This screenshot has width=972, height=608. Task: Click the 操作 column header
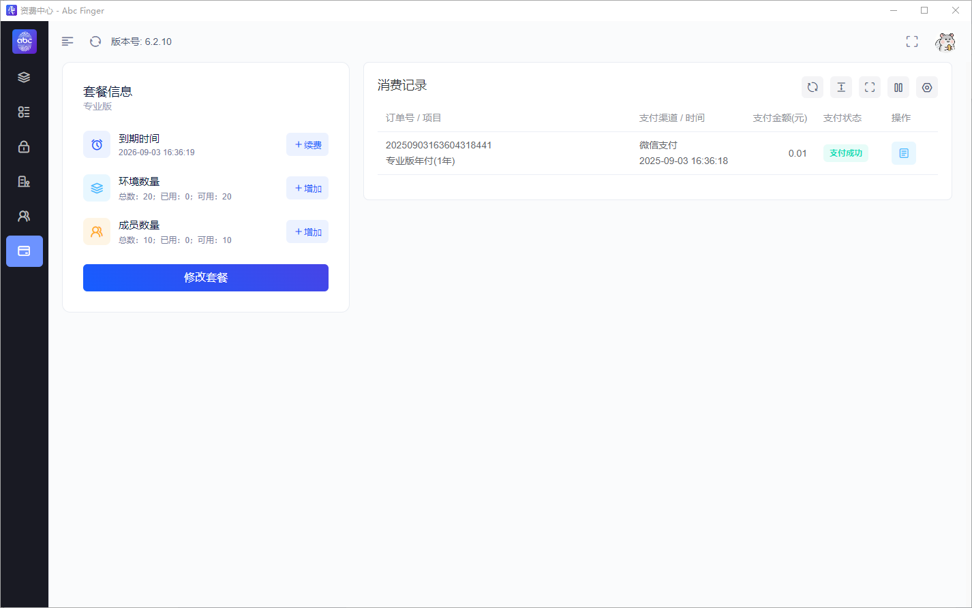[901, 118]
